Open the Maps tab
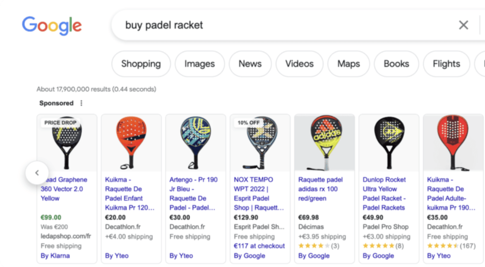This screenshot has height=267, width=485. tap(348, 64)
